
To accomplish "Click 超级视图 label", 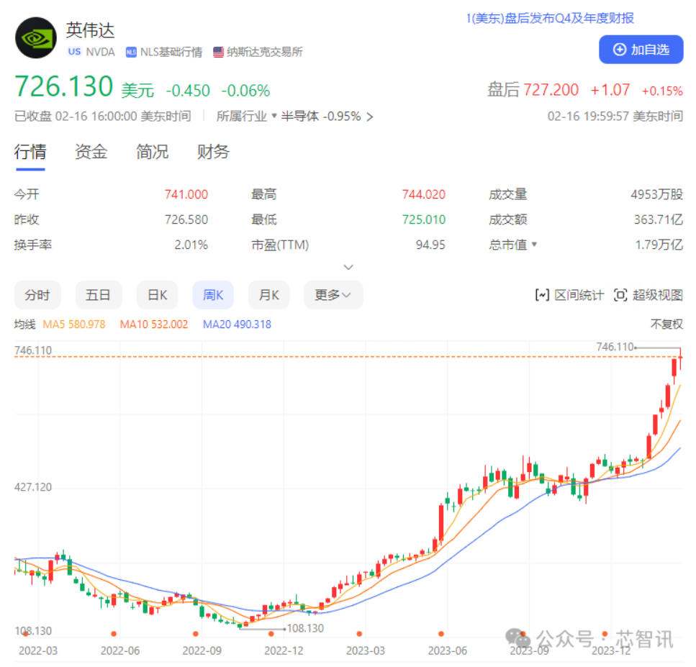I will pyautogui.click(x=657, y=295).
